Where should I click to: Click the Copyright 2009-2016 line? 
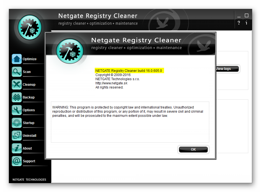coord(113,75)
